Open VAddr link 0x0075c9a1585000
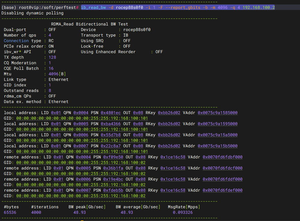 [x=217, y=113]
